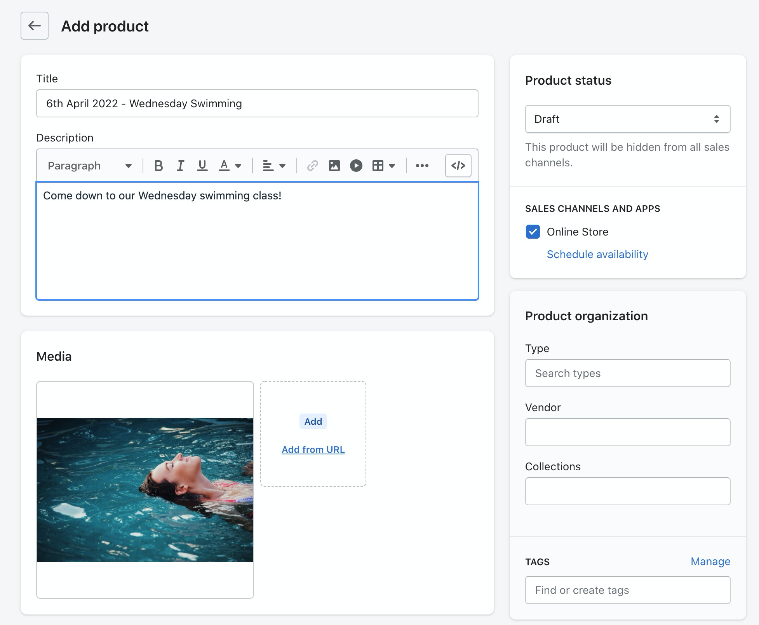This screenshot has height=625, width=759.
Task: Insert video with the play icon
Action: coord(356,166)
